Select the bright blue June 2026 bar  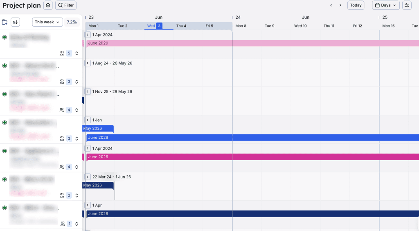coord(252,138)
